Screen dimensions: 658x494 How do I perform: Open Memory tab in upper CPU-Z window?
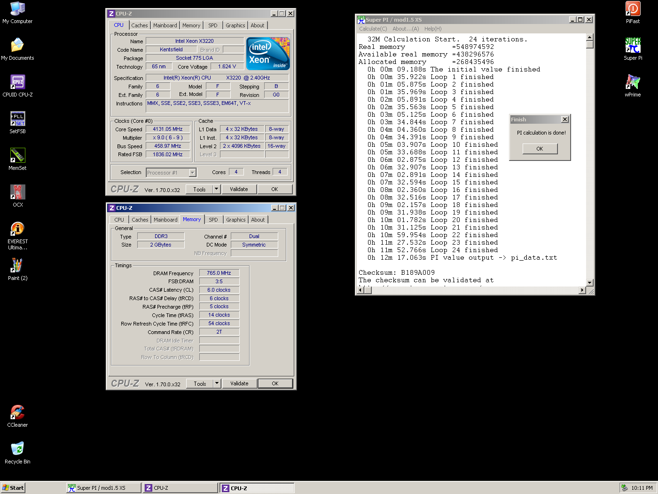pos(191,25)
